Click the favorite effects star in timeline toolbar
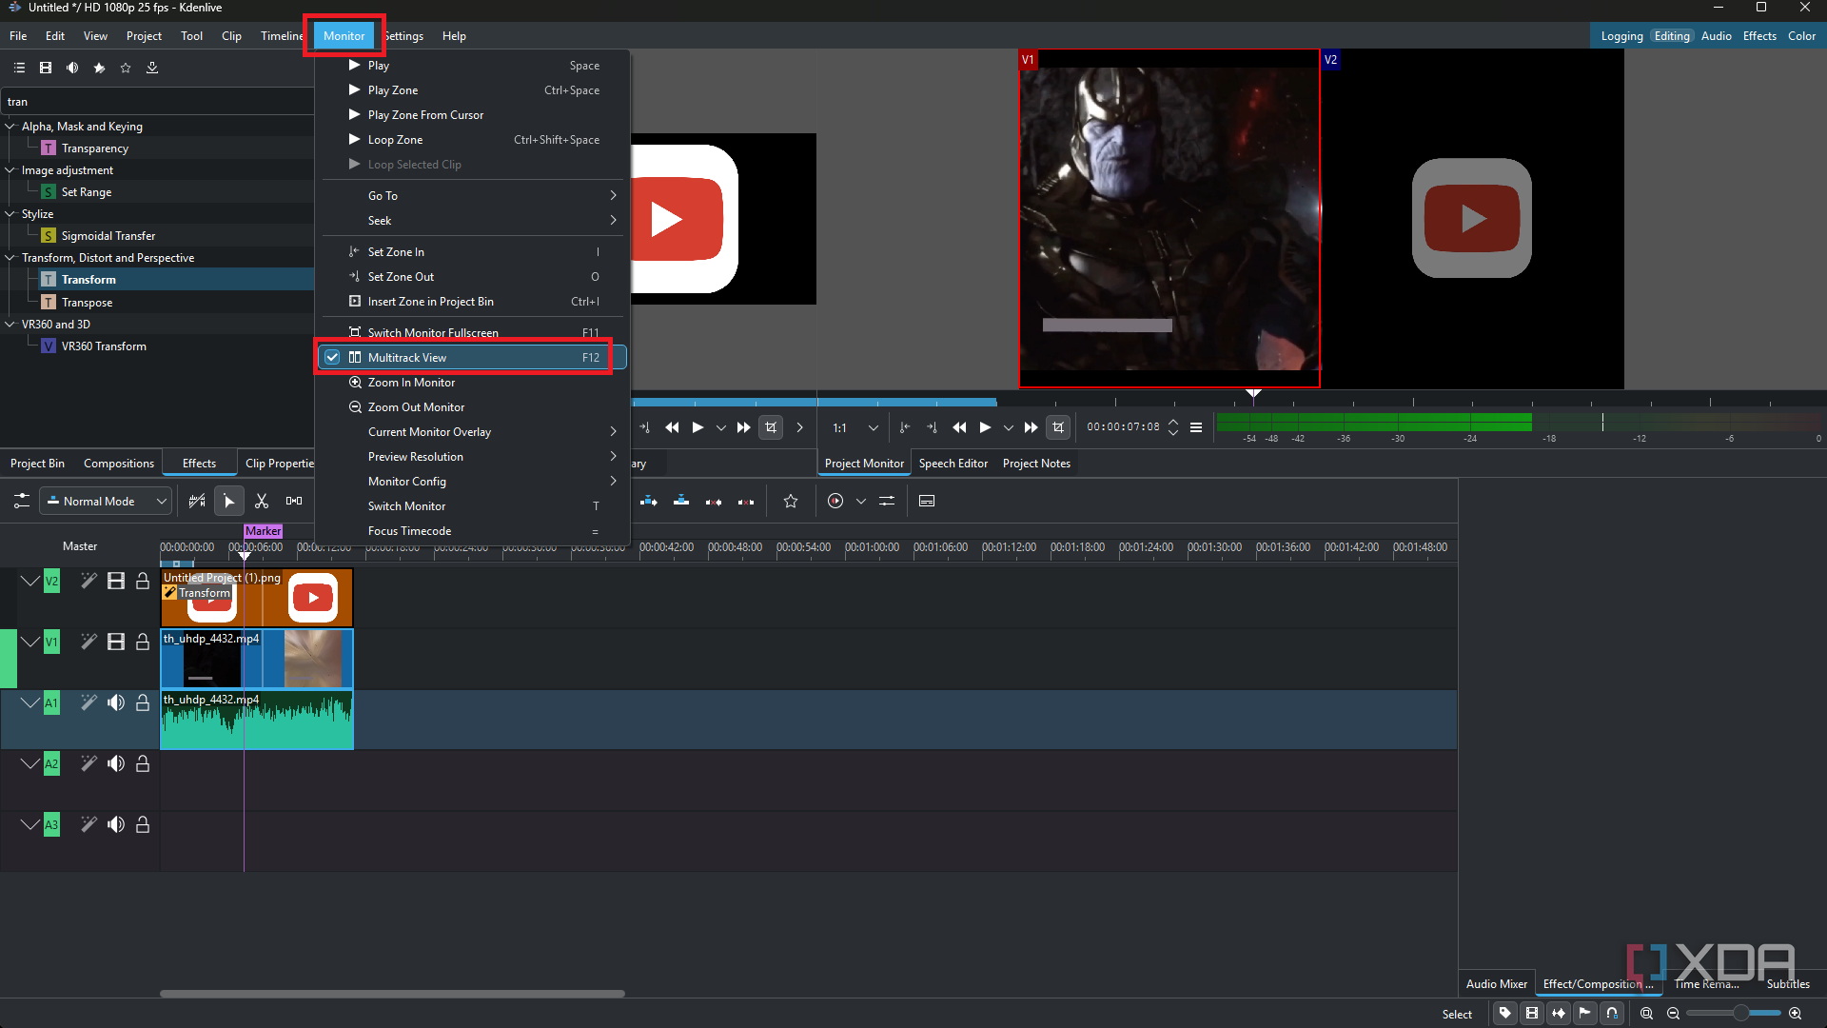This screenshot has width=1827, height=1028. coord(791,501)
